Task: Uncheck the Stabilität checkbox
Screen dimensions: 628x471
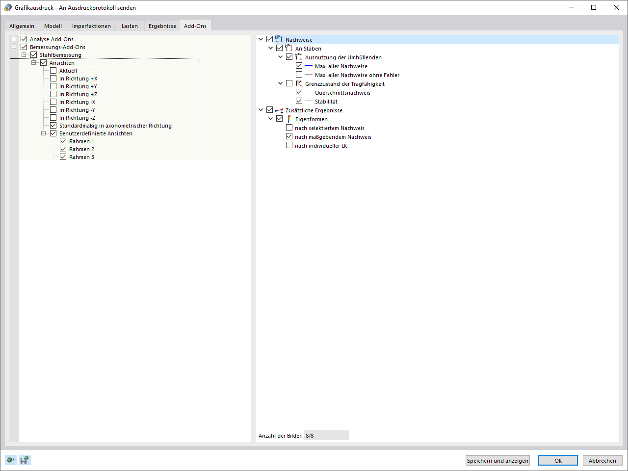Action: 299,101
